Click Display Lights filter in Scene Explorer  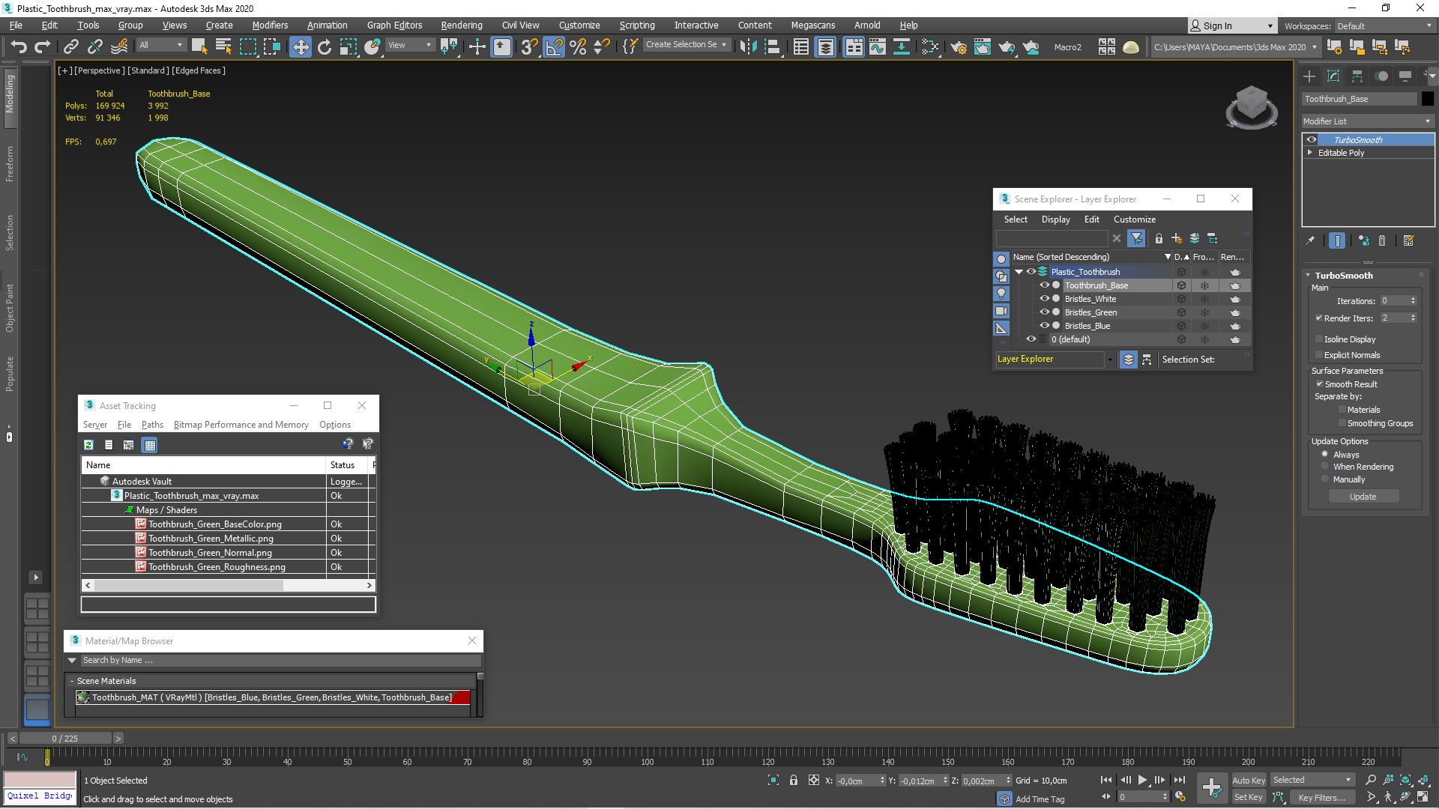[1001, 294]
